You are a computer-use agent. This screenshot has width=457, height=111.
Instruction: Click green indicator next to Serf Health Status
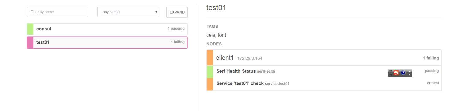click(210, 72)
